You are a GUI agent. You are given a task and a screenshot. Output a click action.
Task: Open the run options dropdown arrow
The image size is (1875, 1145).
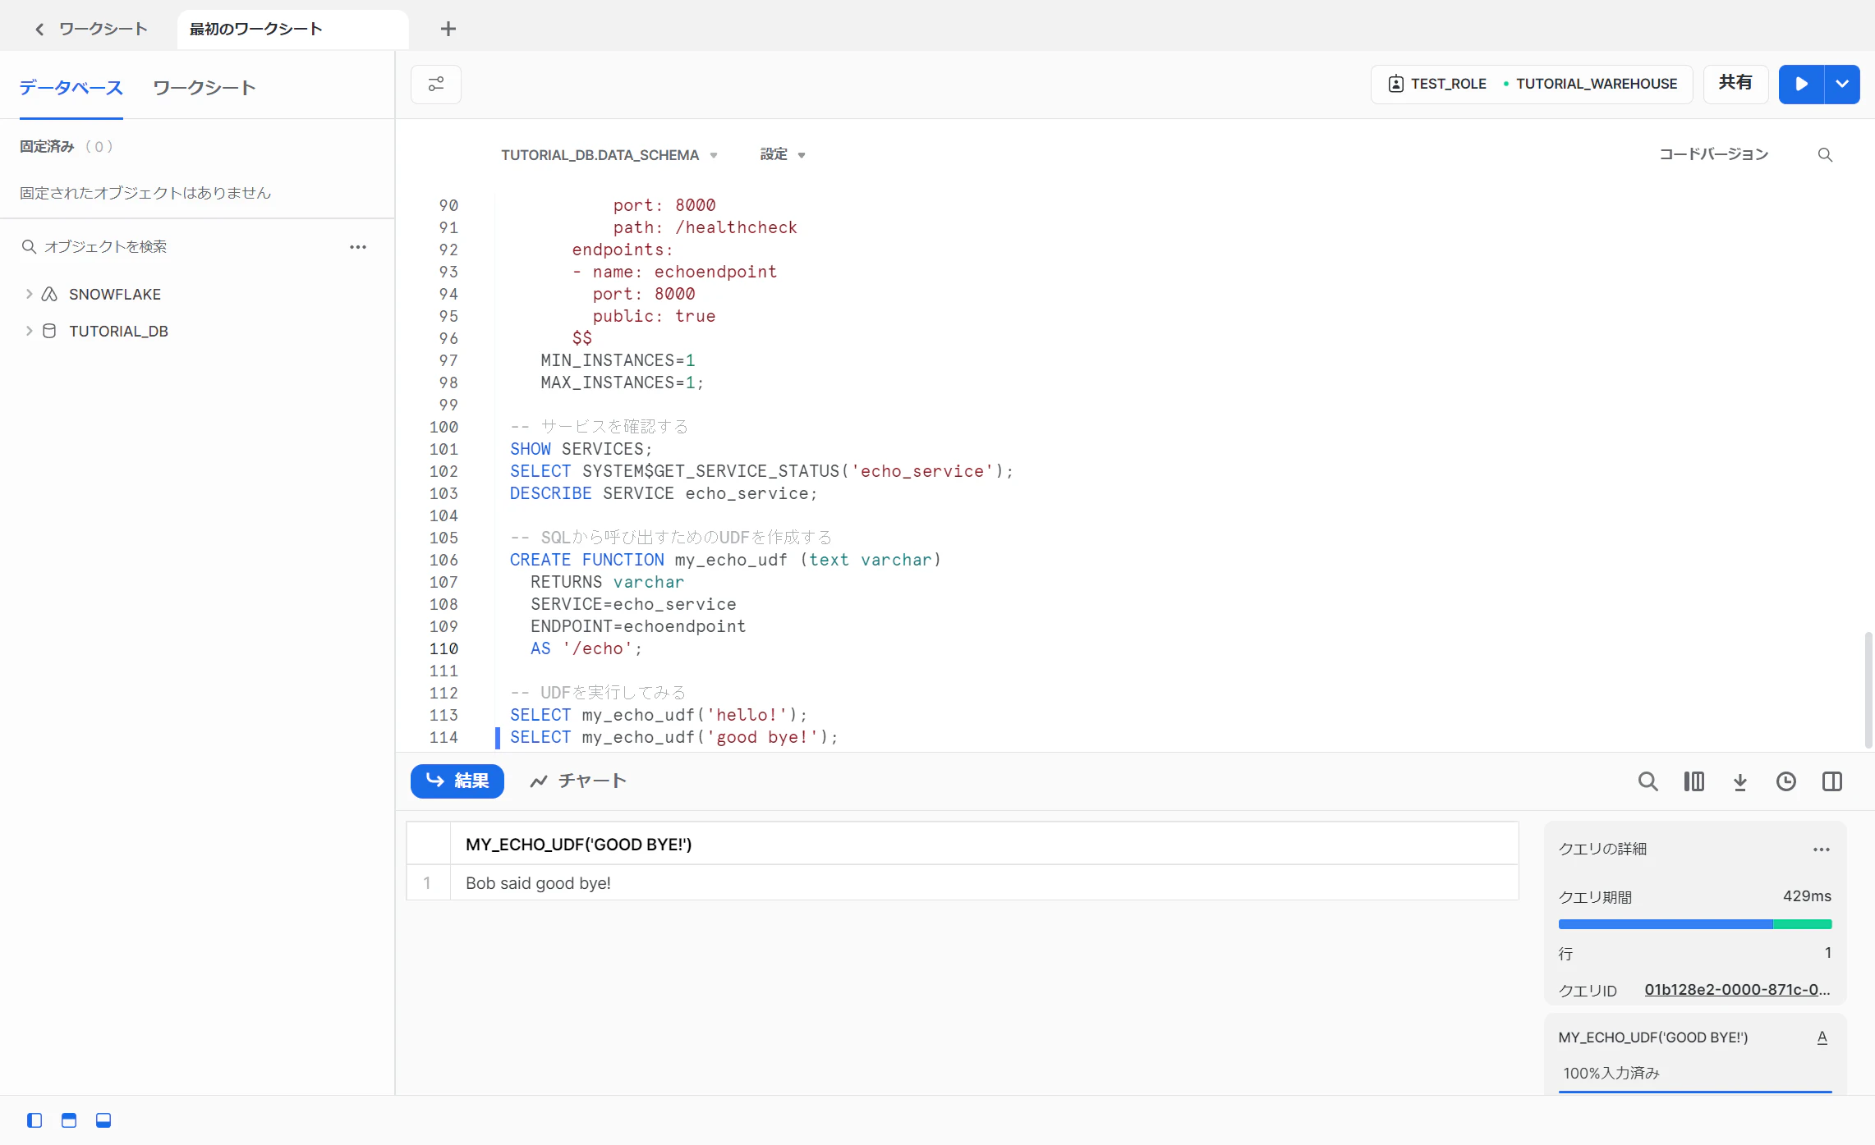1842,85
